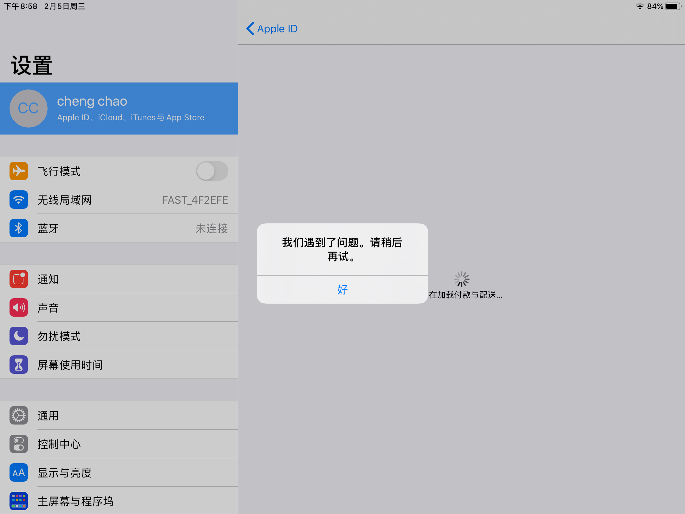The image size is (685, 514).
Task: Toggle the 飞行模式 switch
Action: (212, 171)
